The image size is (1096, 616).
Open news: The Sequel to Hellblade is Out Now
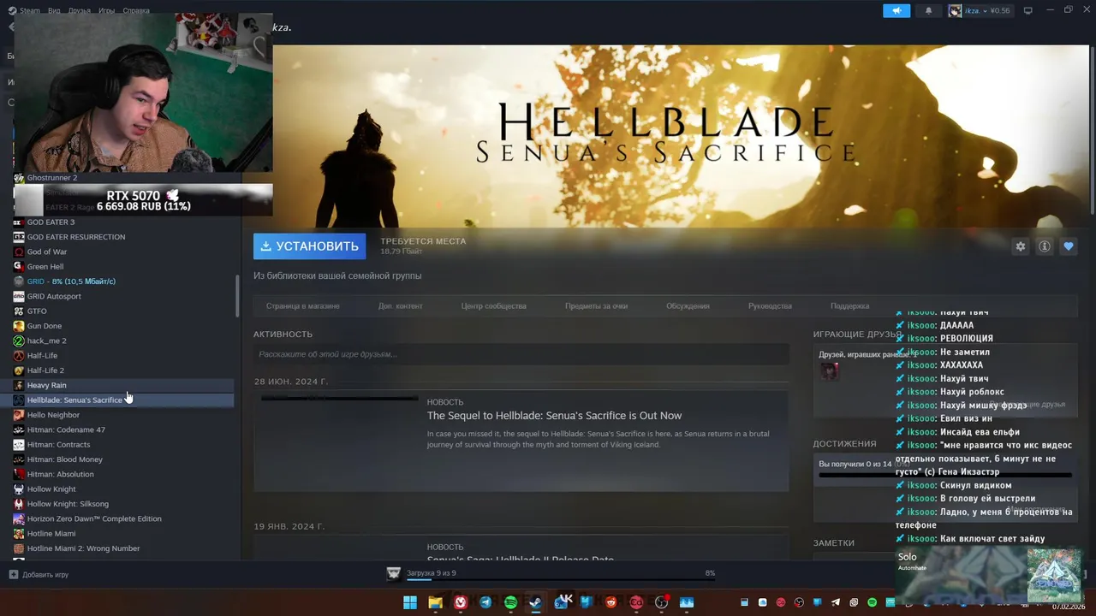[554, 416]
